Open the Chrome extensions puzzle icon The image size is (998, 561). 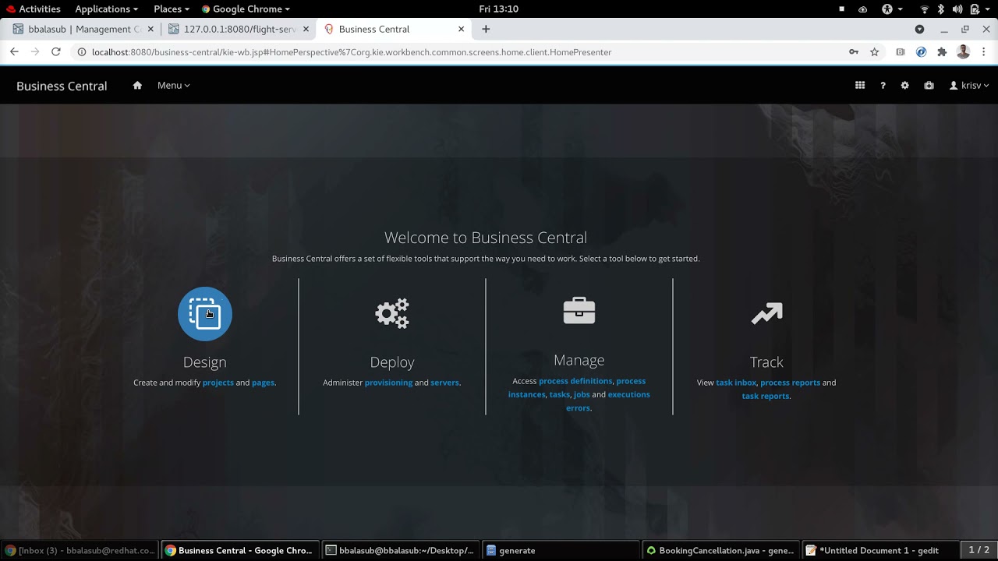pyautogui.click(x=942, y=52)
